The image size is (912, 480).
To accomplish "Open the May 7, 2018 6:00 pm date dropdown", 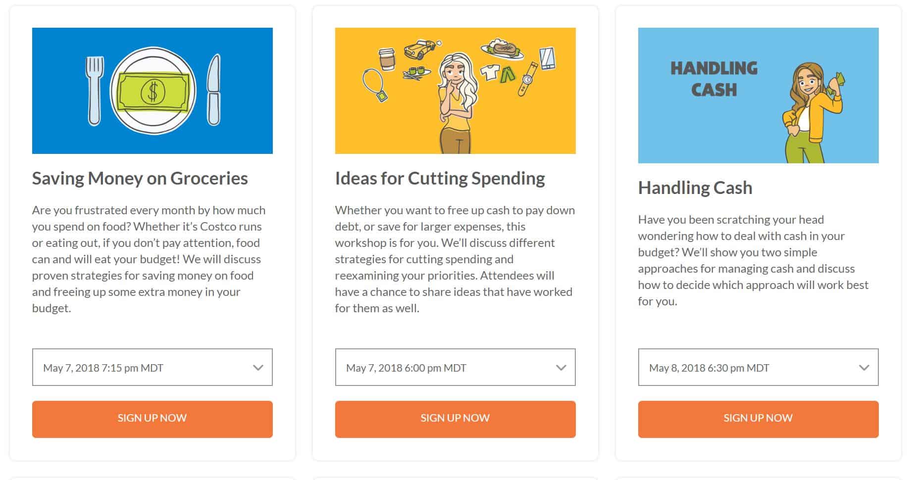I will 456,368.
